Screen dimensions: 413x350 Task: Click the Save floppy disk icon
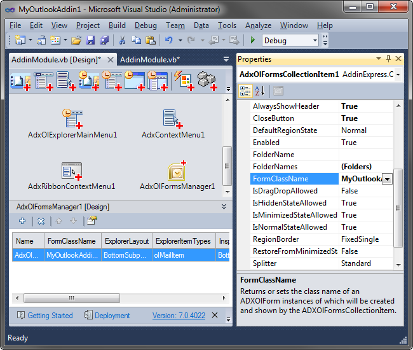[x=90, y=40]
